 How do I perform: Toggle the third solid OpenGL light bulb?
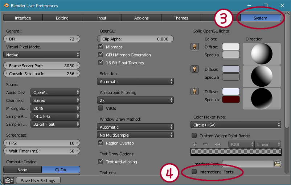point(195,91)
